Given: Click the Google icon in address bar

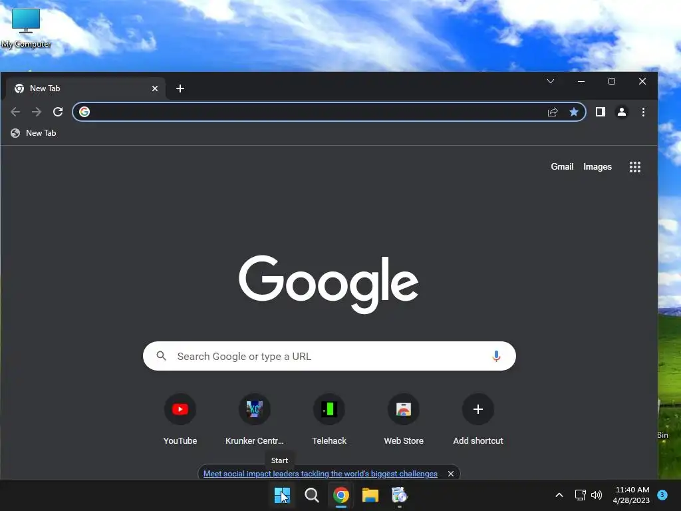Looking at the screenshot, I should click(x=84, y=112).
